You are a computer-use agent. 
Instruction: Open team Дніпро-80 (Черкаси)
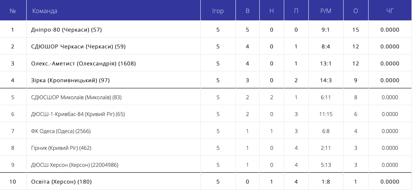tap(66, 30)
